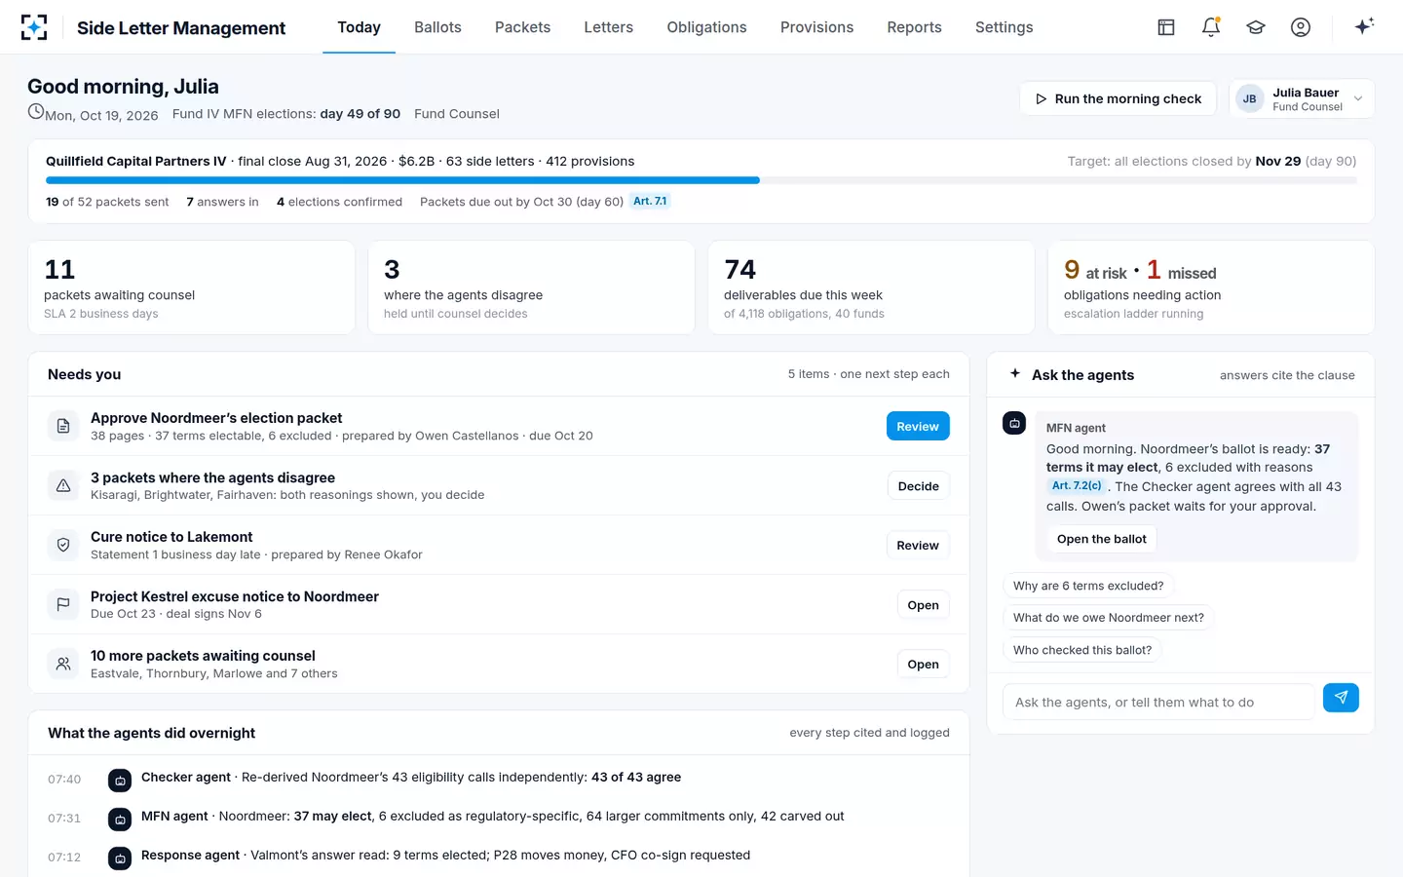Screen dimensions: 1403x877
Task: Click flag icon beside Project Kestrel notice
Action: tap(63, 604)
